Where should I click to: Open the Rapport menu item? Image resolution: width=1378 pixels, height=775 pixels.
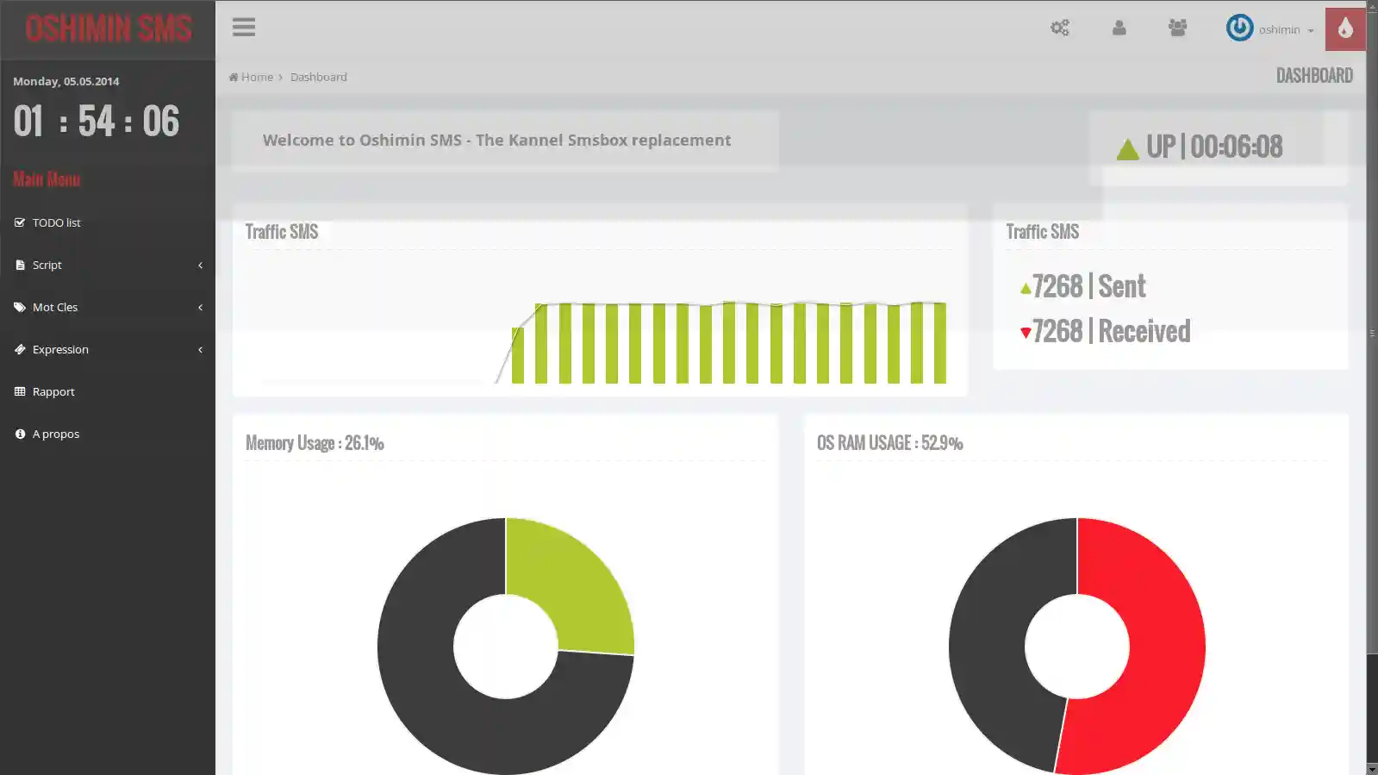[x=53, y=392]
